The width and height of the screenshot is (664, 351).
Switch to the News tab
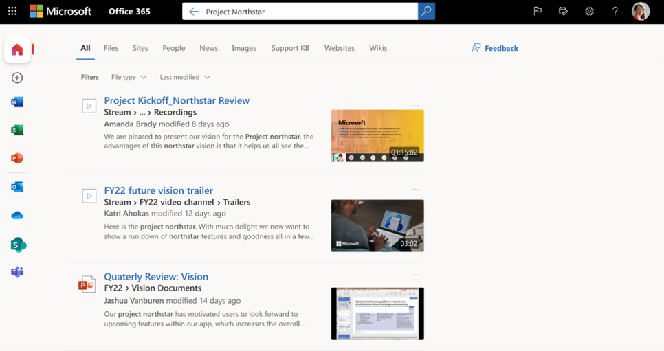click(x=208, y=48)
